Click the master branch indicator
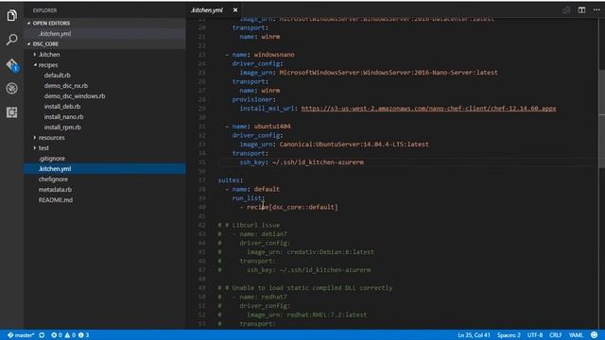 [21, 335]
